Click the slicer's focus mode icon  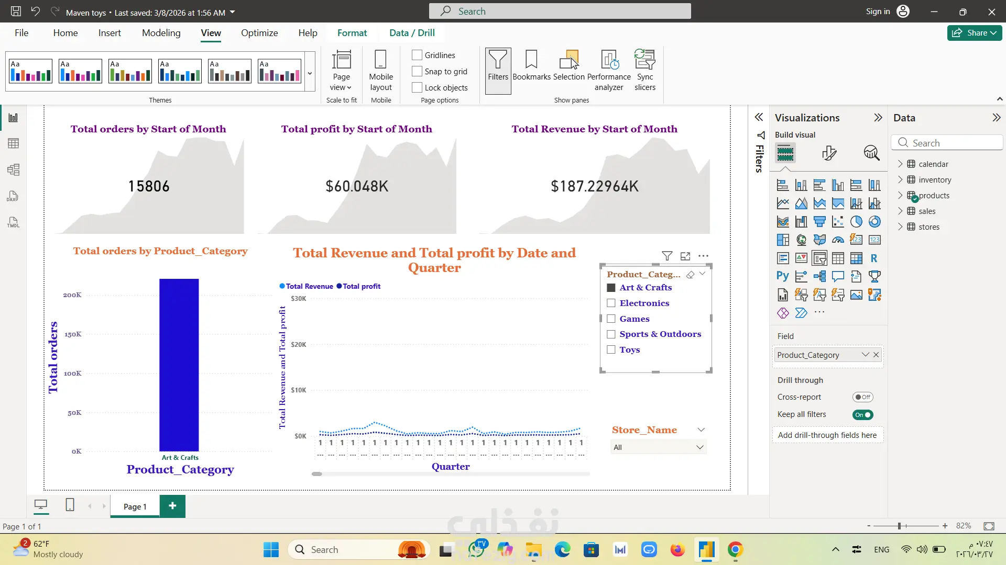[685, 256]
